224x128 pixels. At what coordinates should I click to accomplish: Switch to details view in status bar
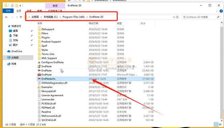pos(216,124)
